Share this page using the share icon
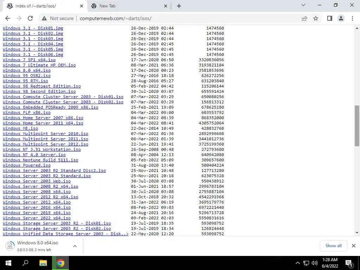Image resolution: width=360 pixels, height=270 pixels. 304,18
